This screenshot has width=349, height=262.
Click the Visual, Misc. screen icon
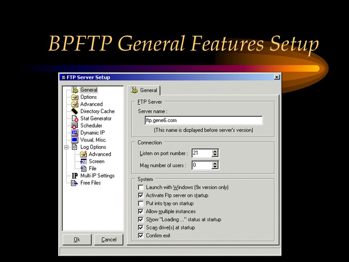[x=75, y=140]
